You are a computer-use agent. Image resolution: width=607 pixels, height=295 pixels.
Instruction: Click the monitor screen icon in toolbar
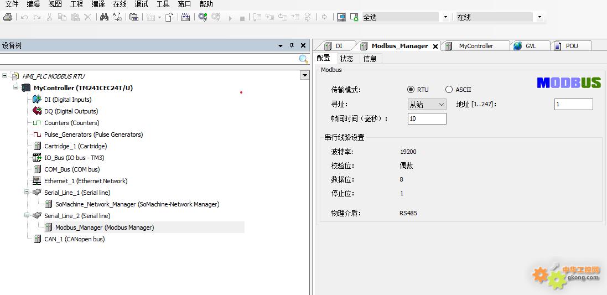341,17
